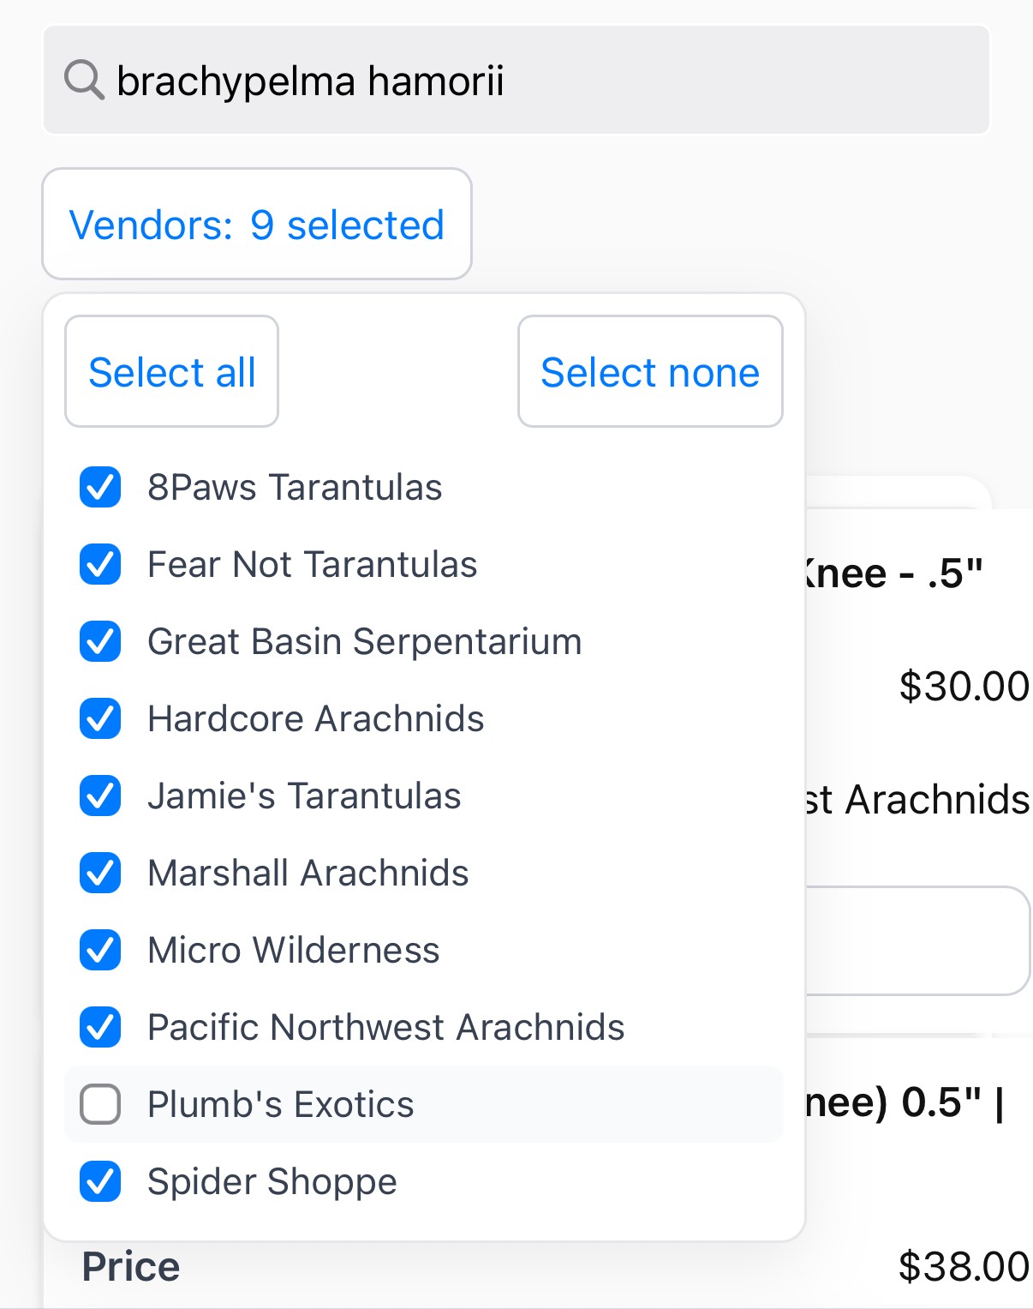This screenshot has height=1309, width=1033.
Task: Disable the Micro Wilderness vendor
Action: coord(100,950)
